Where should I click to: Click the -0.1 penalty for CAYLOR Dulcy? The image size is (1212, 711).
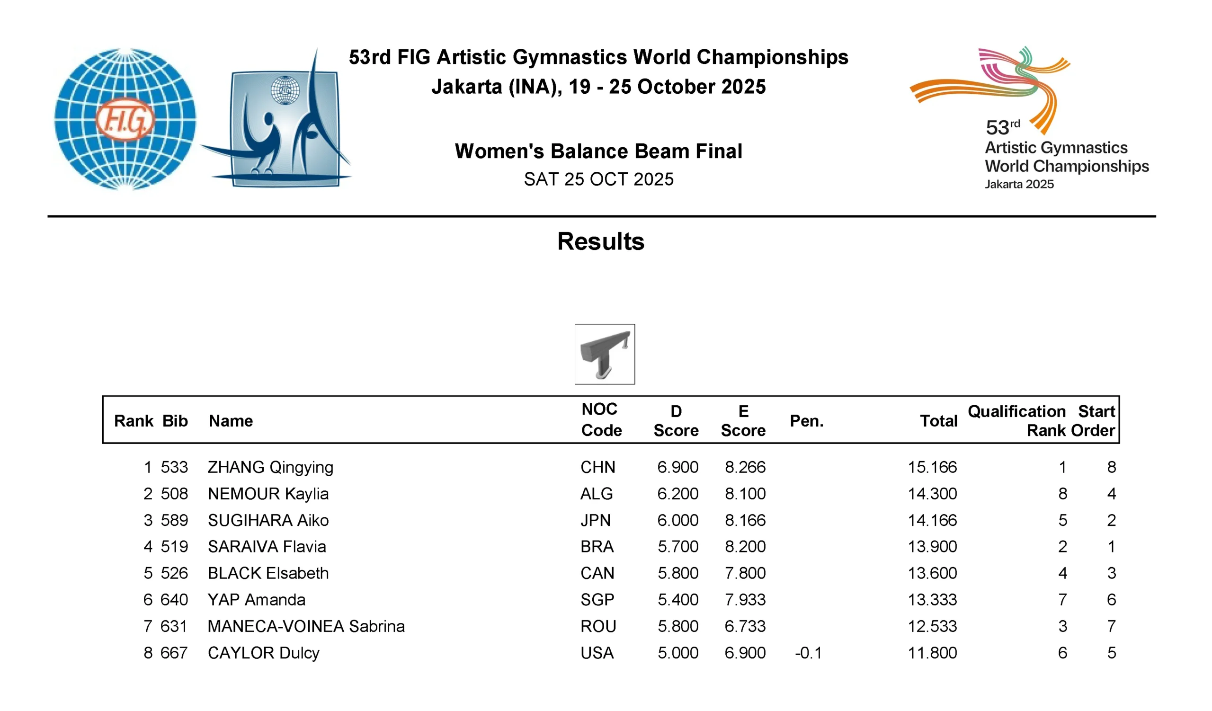pyautogui.click(x=809, y=653)
